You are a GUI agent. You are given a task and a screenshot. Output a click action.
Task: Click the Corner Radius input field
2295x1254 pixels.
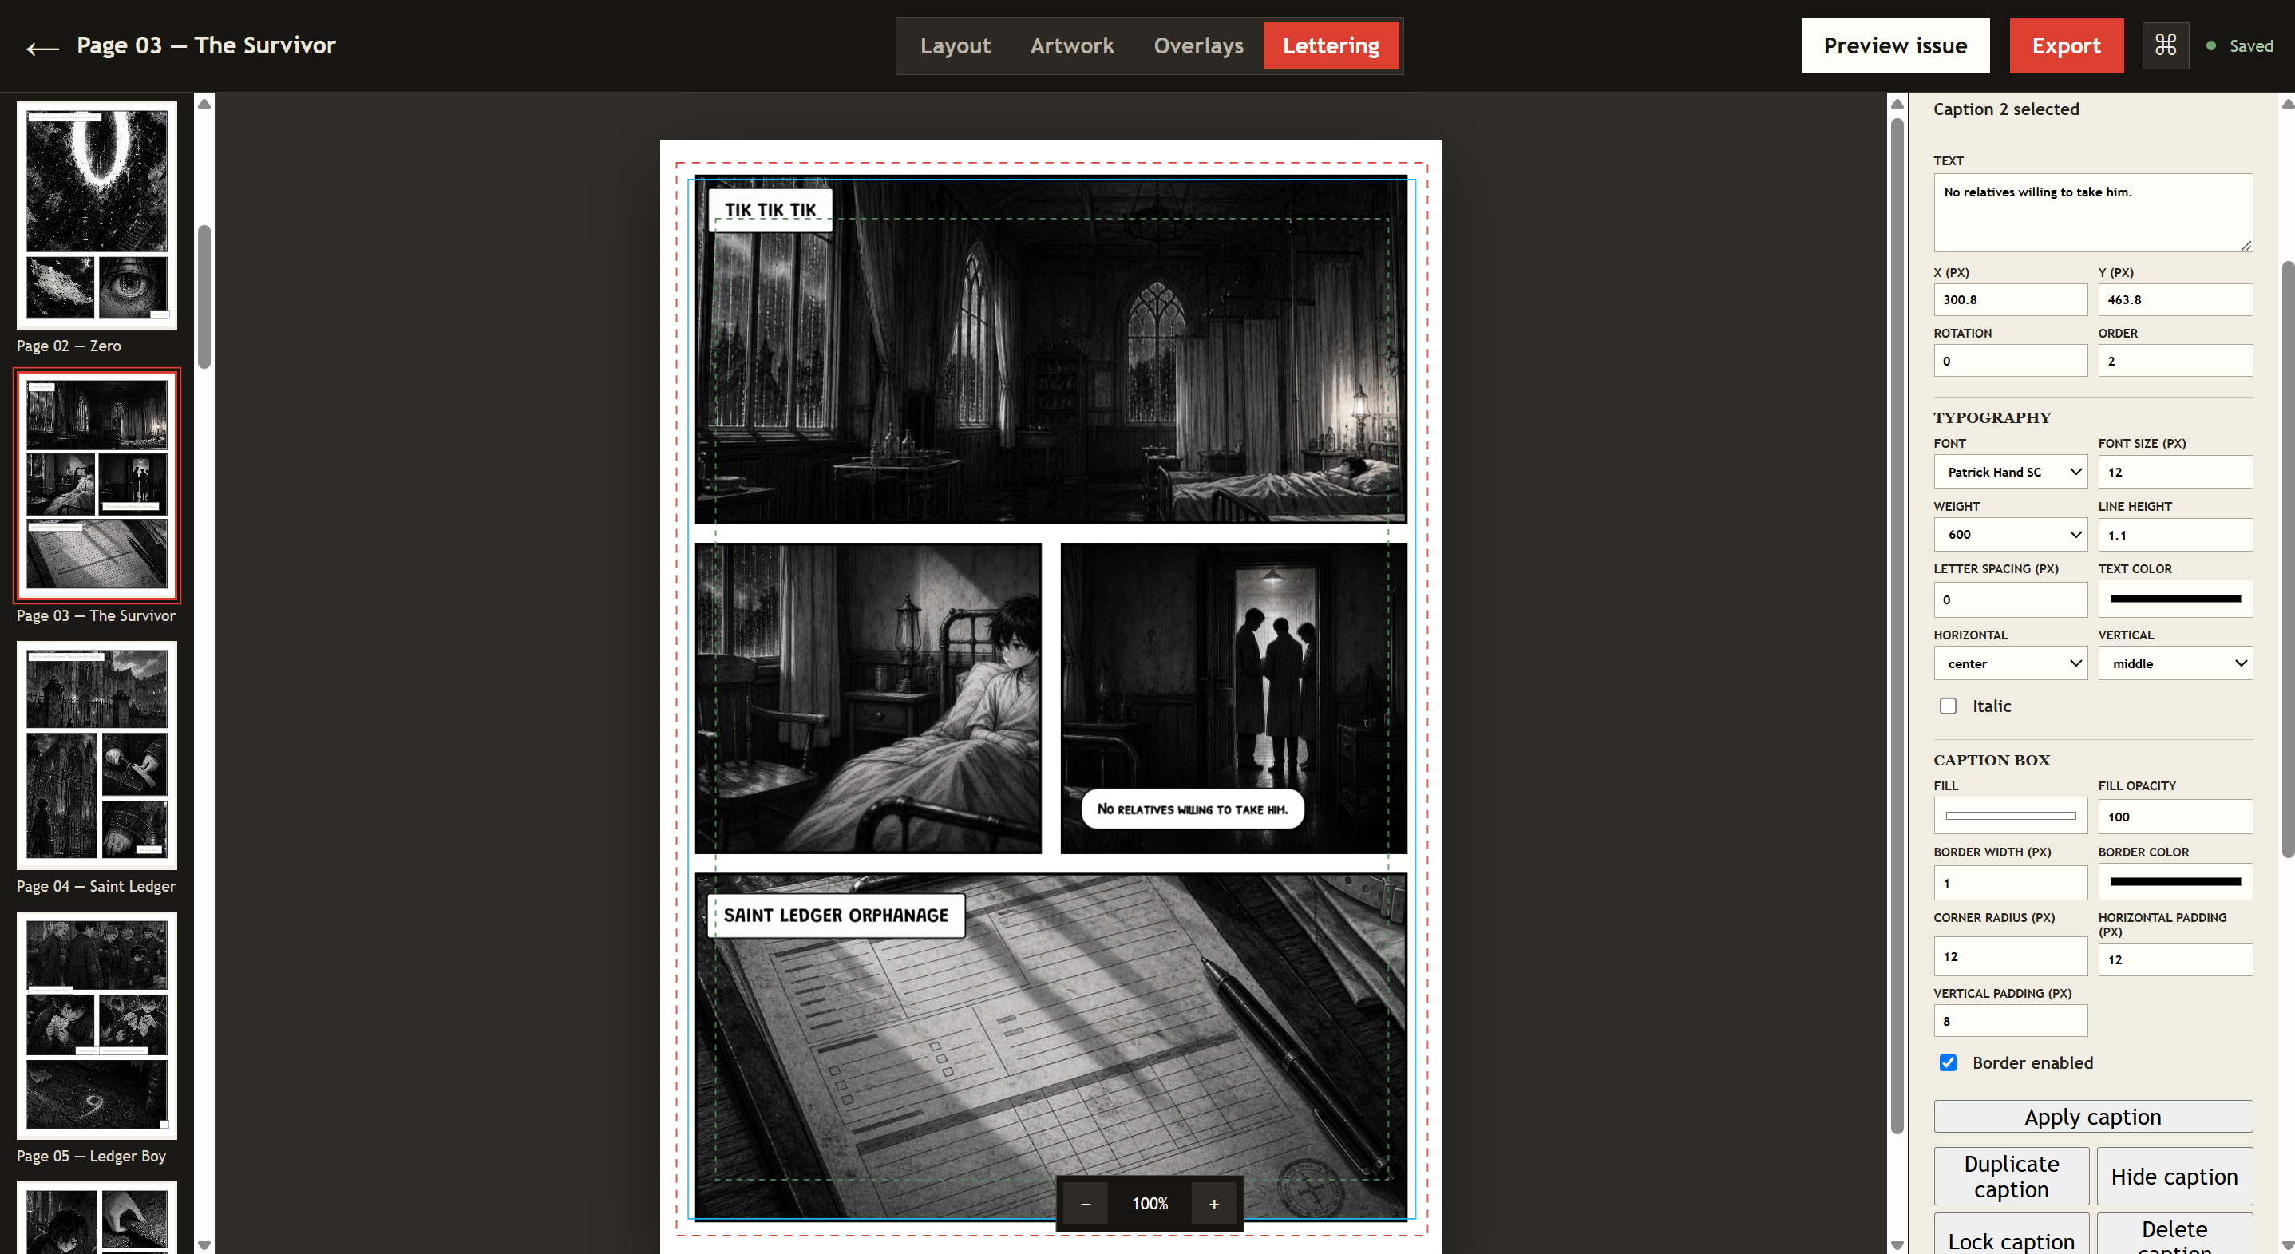tap(2010, 955)
